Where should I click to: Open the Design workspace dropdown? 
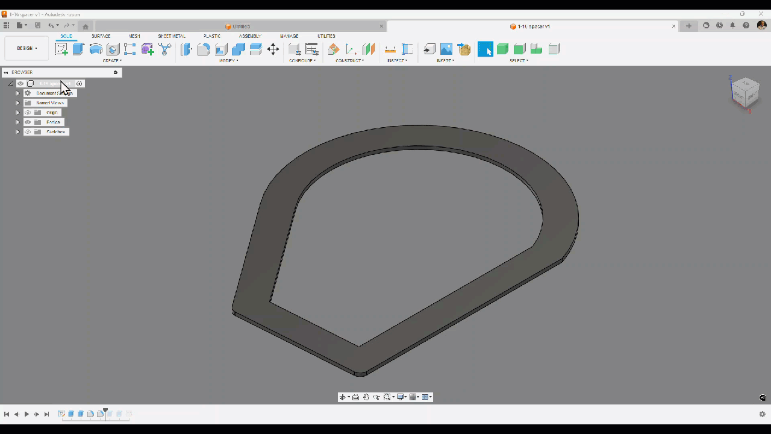(x=27, y=48)
